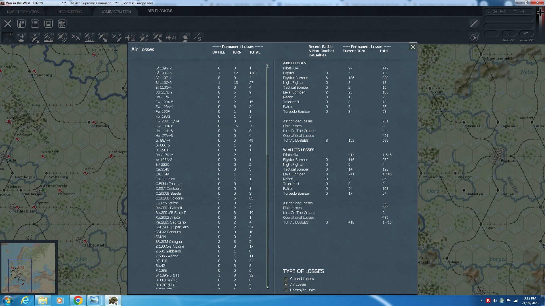Open the ADMINISTRATION menu tab
The image size is (545, 306).
pyautogui.click(x=116, y=12)
